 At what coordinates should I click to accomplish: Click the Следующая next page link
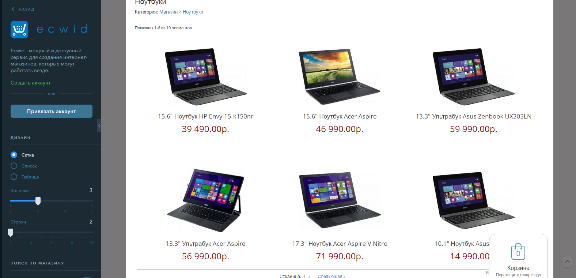[x=331, y=276]
